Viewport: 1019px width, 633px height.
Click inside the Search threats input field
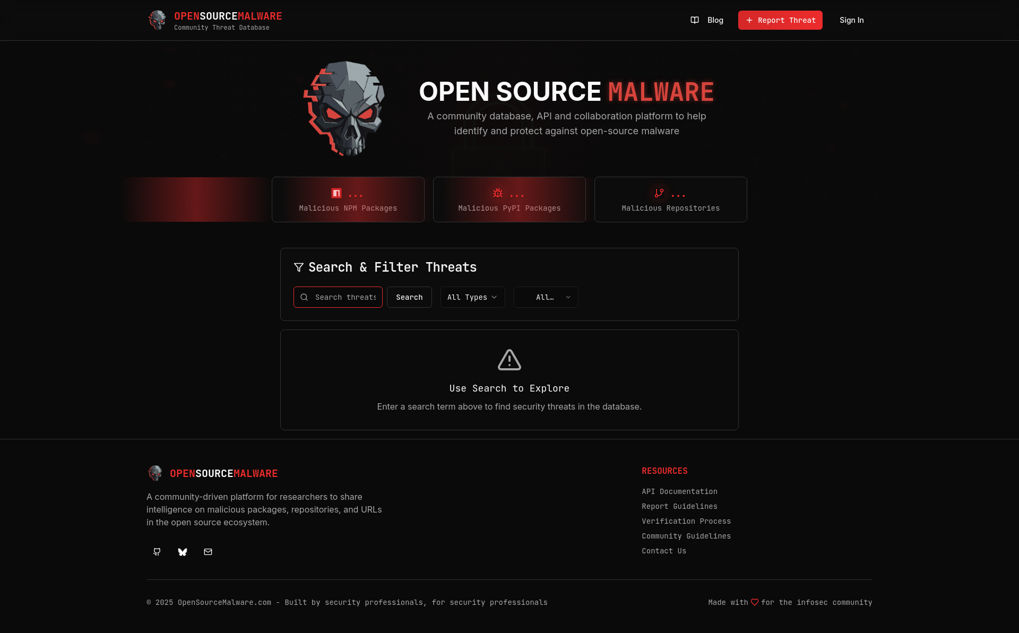tap(345, 297)
